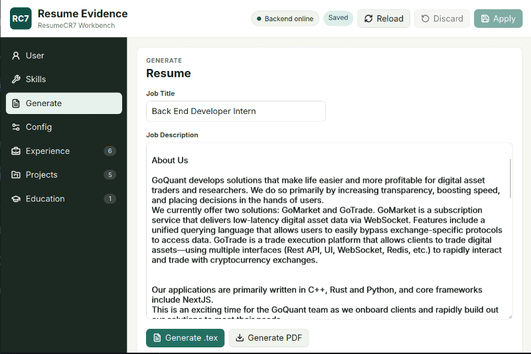Navigate to Experience in the sidebar
The image size is (531, 354).
64,151
